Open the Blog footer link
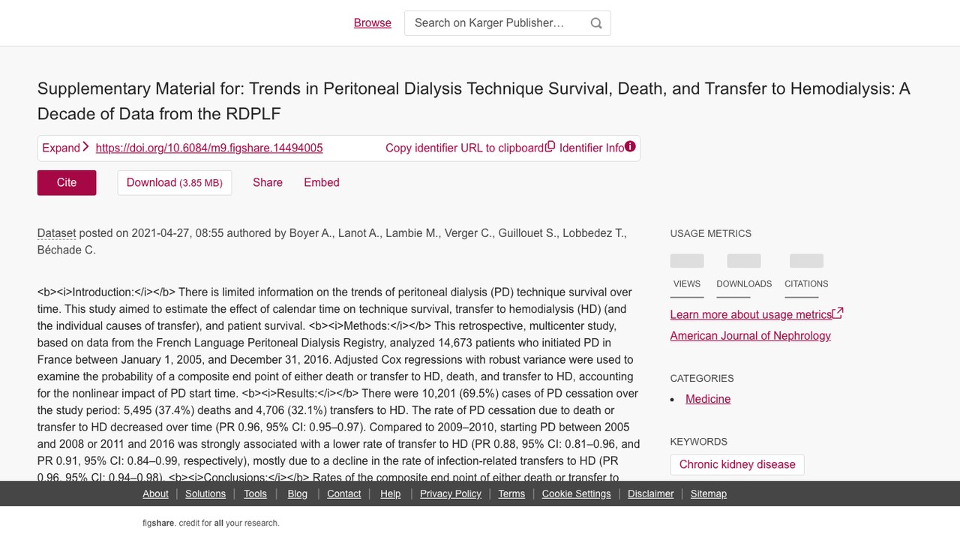This screenshot has height=540, width=960. point(298,493)
